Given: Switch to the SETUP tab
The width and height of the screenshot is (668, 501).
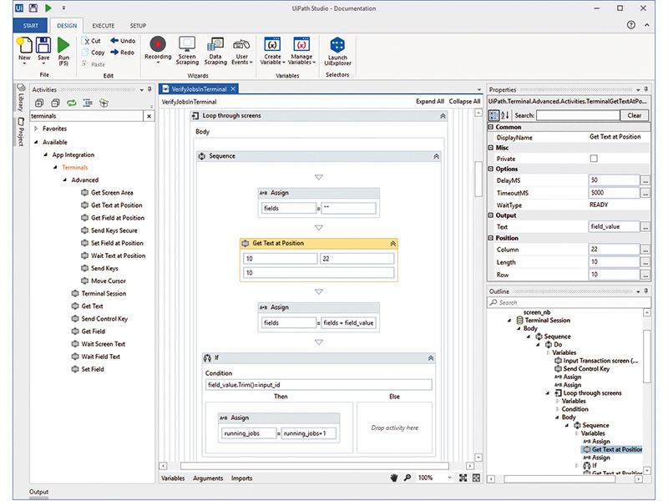Looking at the screenshot, I should (x=138, y=26).
